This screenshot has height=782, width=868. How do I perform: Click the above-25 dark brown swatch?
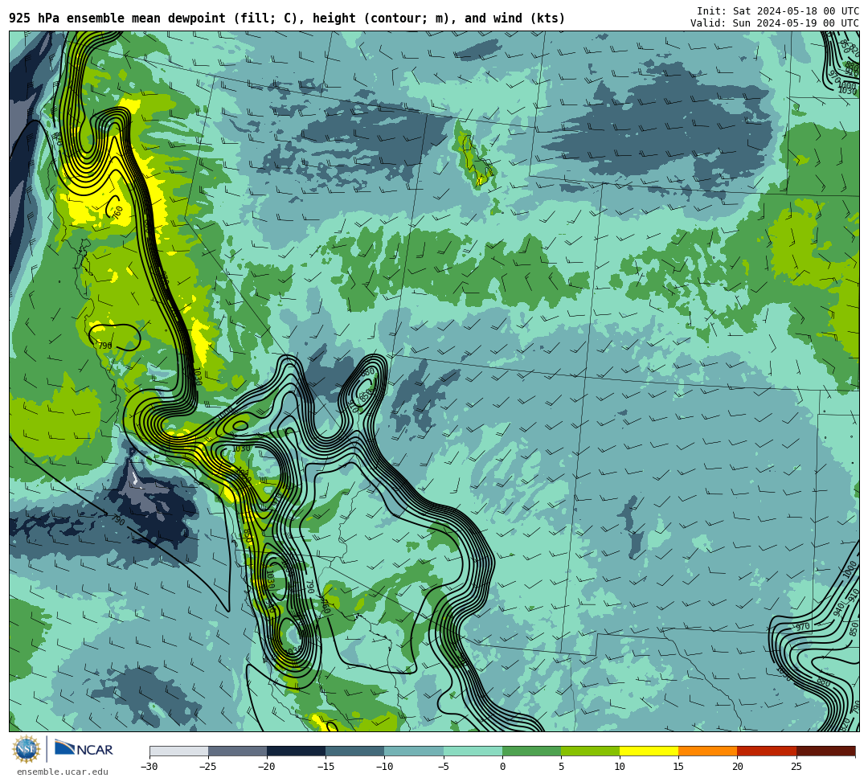pos(826,751)
